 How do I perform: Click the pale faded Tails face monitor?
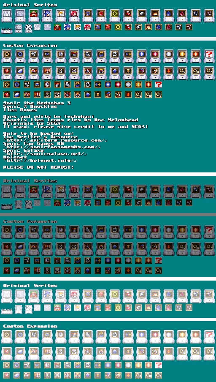pos(61,296)
